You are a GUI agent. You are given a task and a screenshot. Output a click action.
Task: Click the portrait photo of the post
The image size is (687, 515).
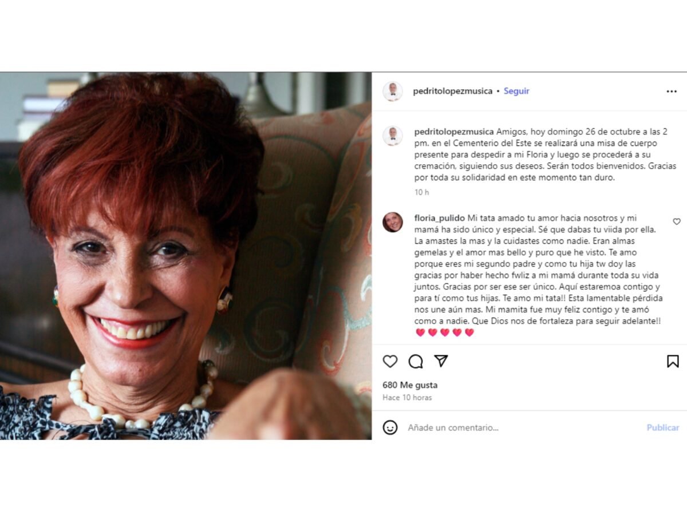pos(185,256)
